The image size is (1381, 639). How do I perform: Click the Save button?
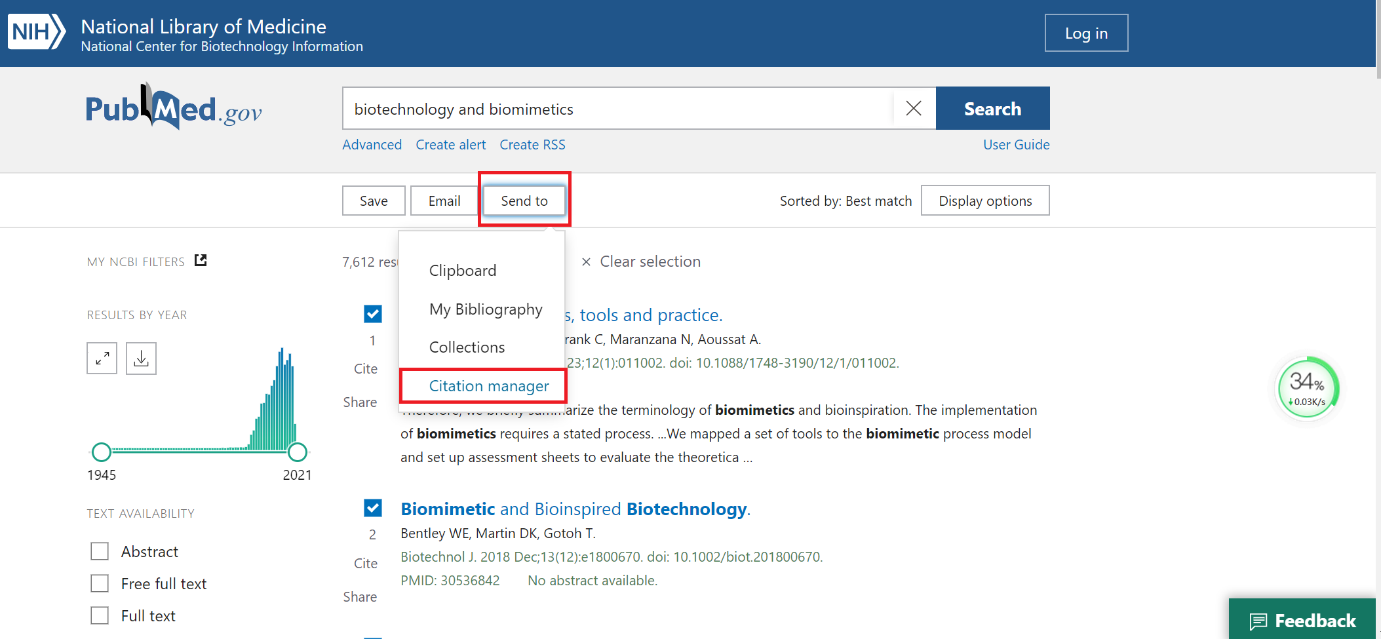pos(374,201)
